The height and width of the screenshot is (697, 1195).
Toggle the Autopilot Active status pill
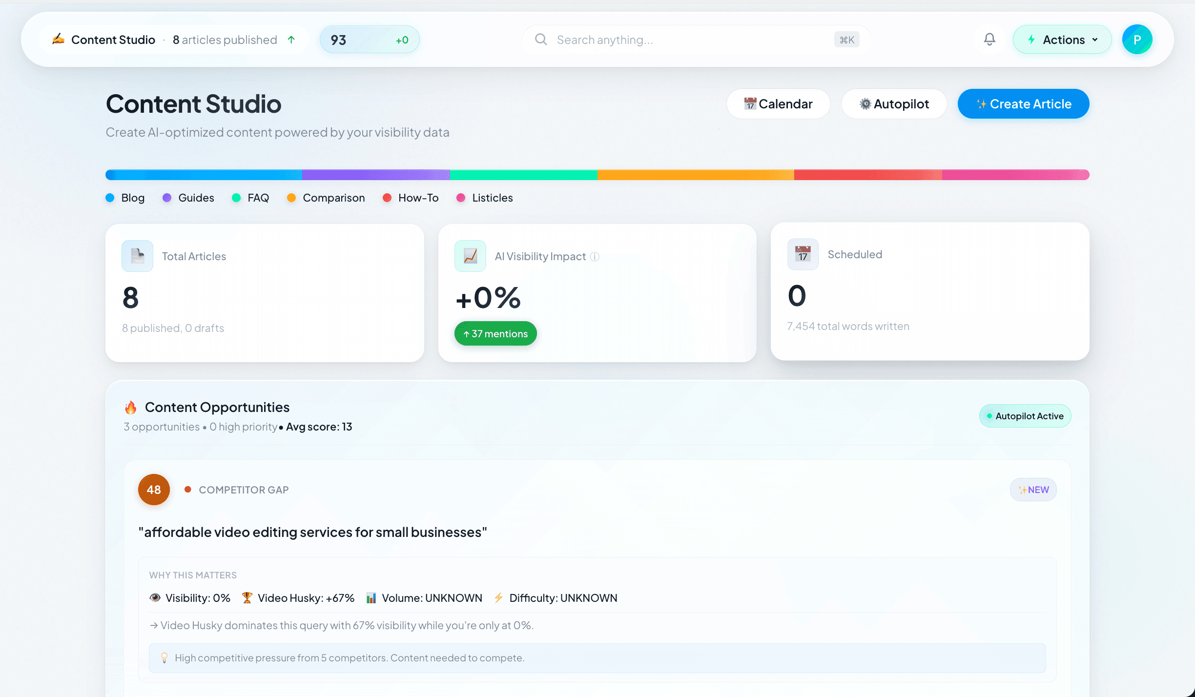point(1025,416)
